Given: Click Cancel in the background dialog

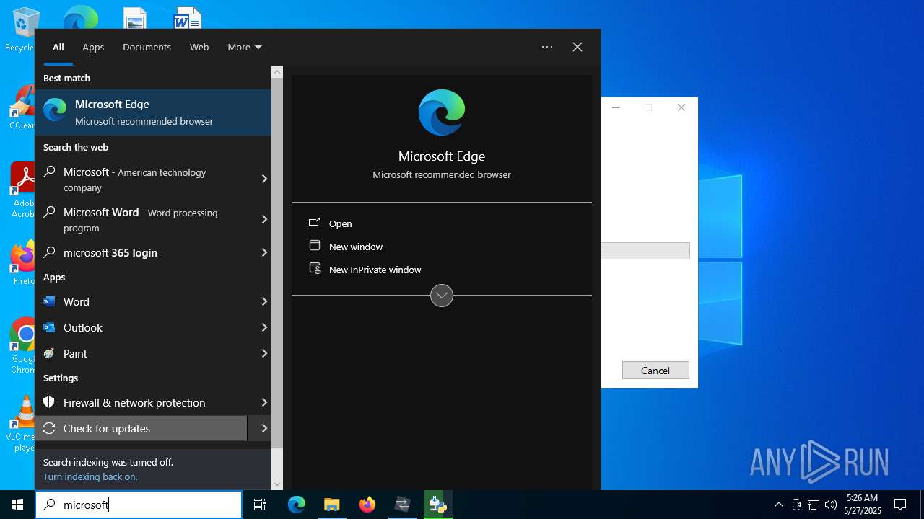Looking at the screenshot, I should pos(655,370).
